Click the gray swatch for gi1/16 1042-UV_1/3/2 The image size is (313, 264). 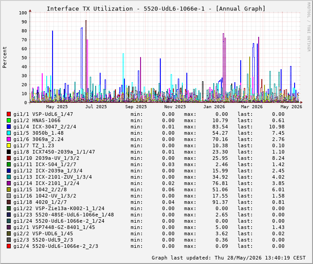[9, 196]
